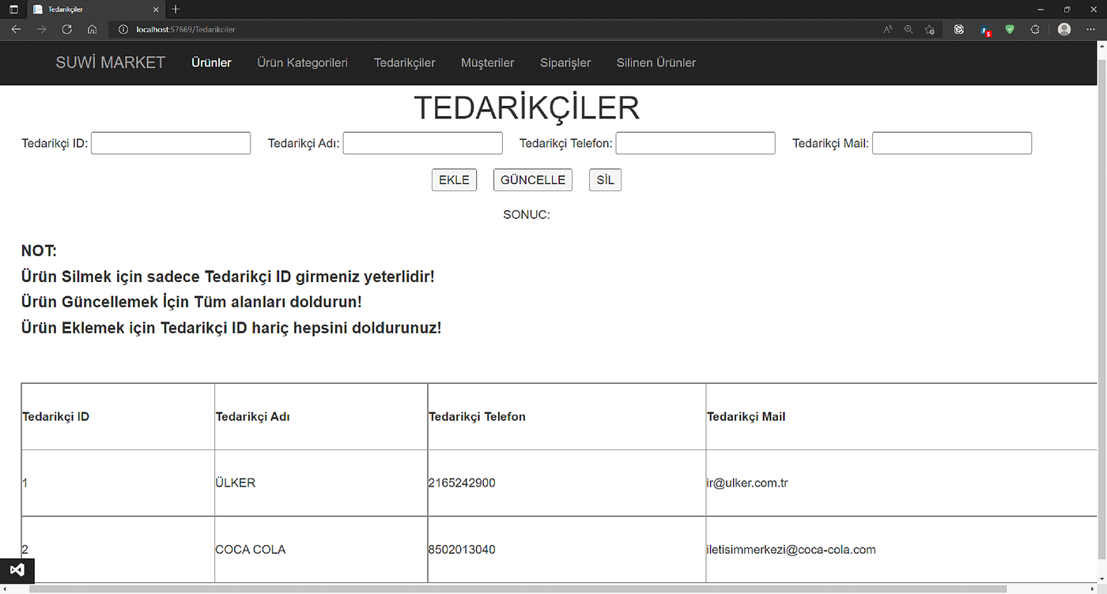Open the circular extension icon beside favorites
Viewport: 1107px width, 594px height.
(x=959, y=29)
